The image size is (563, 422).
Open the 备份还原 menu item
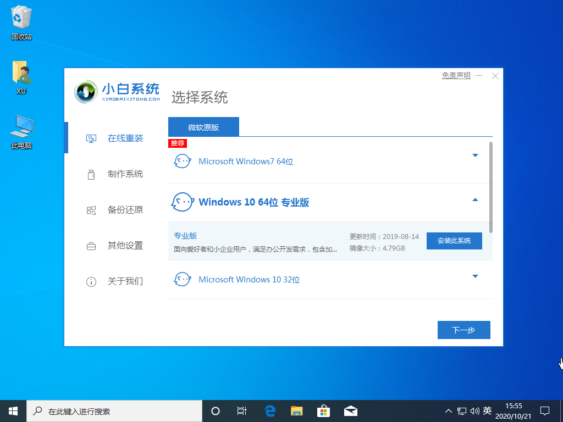[125, 210]
